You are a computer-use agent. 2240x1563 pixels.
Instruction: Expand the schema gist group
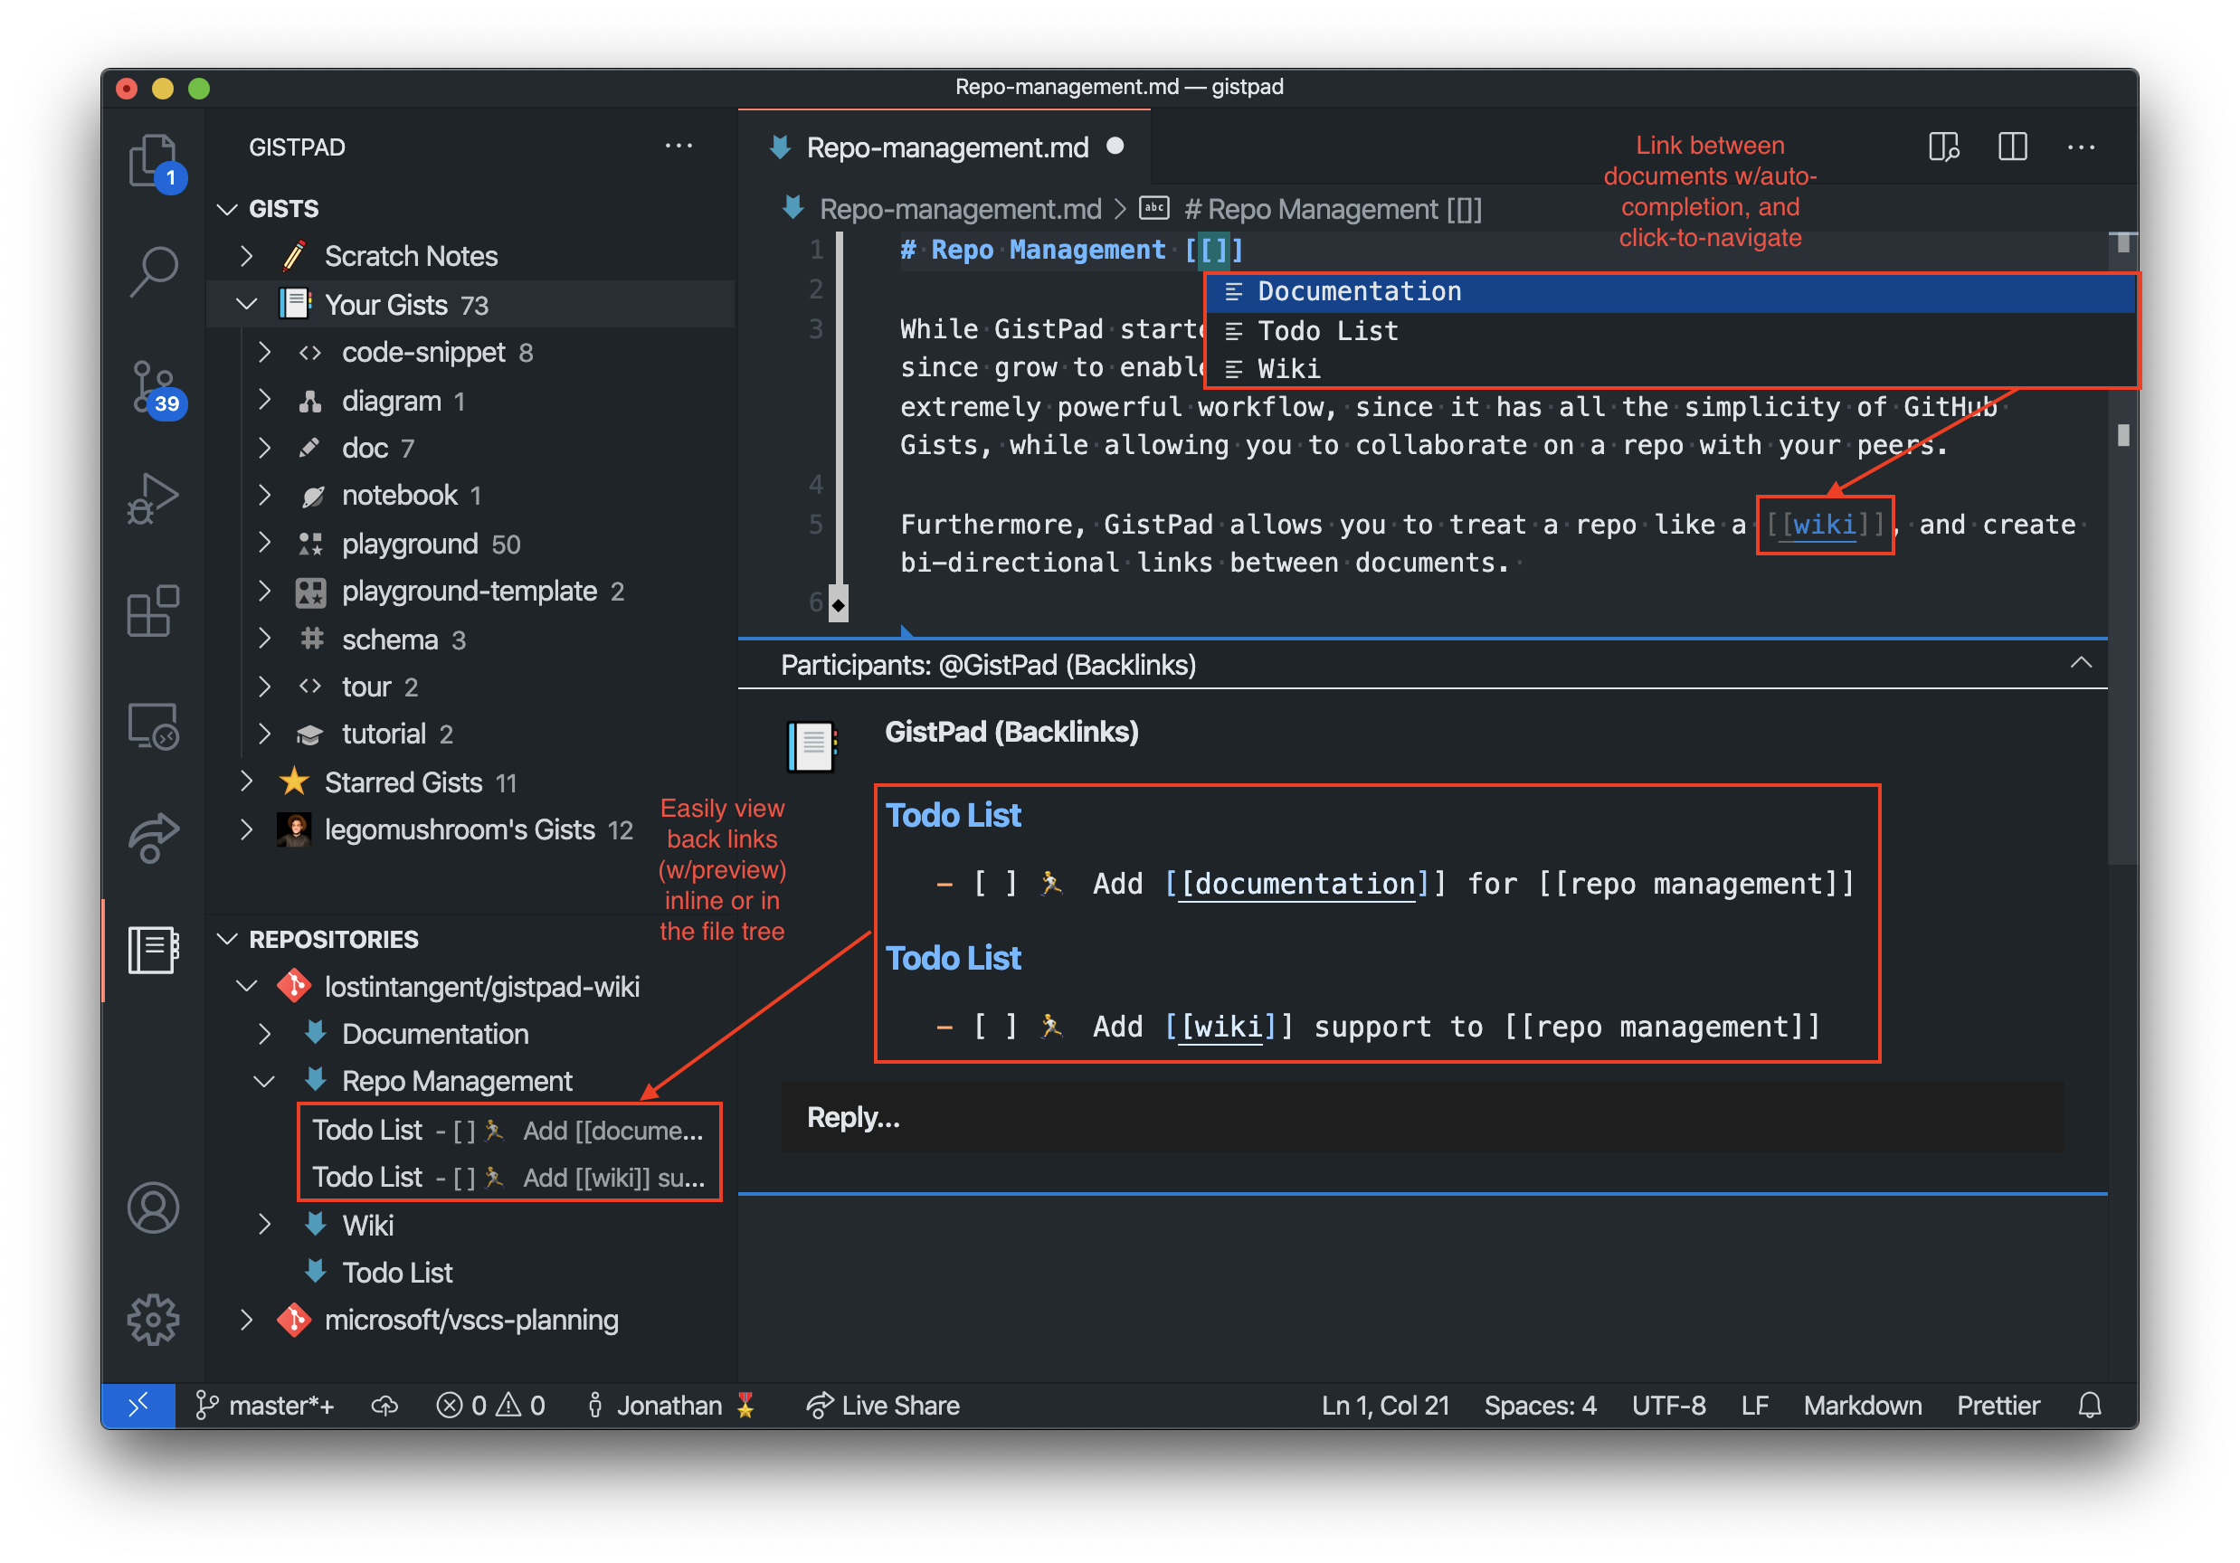pyautogui.click(x=263, y=639)
